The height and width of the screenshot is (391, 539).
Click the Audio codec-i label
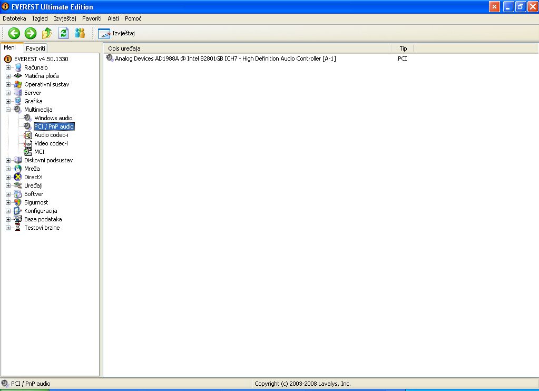click(x=51, y=135)
